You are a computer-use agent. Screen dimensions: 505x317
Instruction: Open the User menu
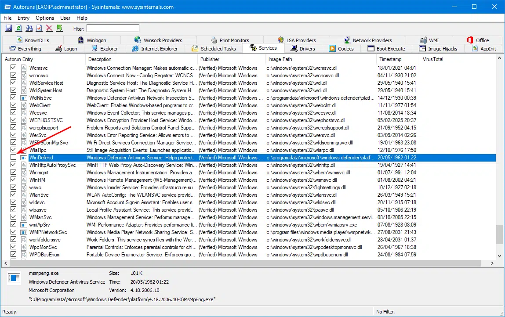coord(65,18)
